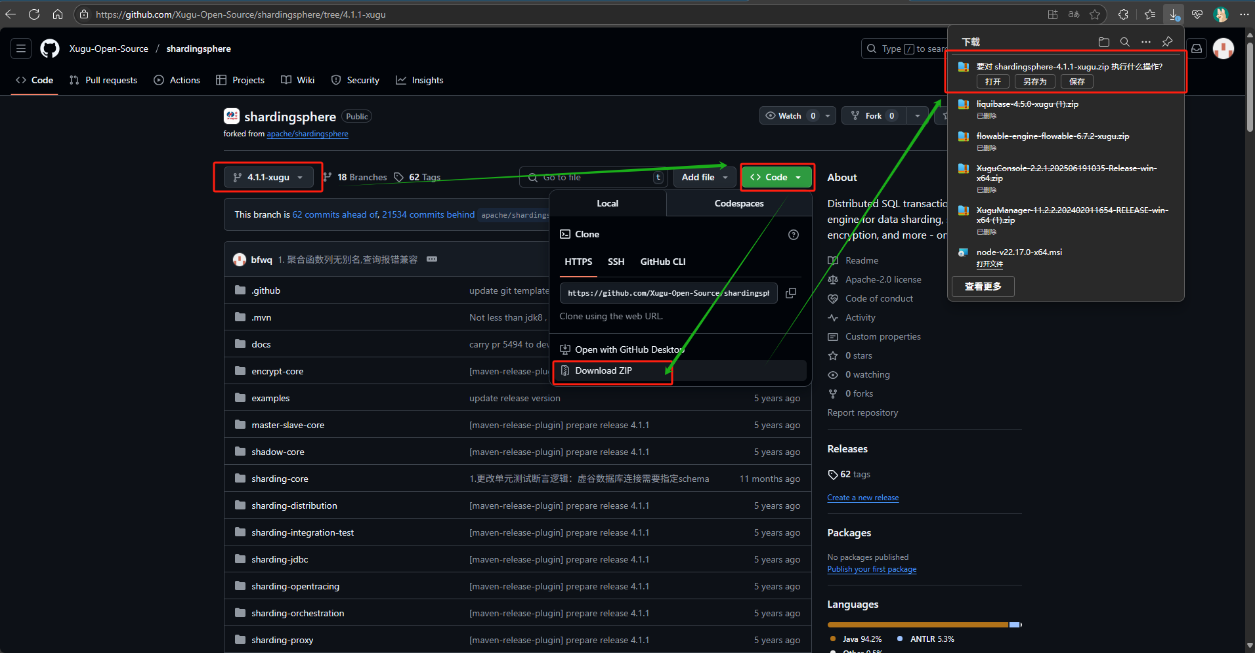The image size is (1255, 653).
Task: Expand the commit message ellipsis
Action: coord(432,260)
